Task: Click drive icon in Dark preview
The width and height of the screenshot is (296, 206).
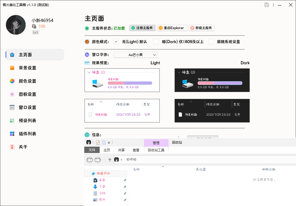Action: (188, 83)
